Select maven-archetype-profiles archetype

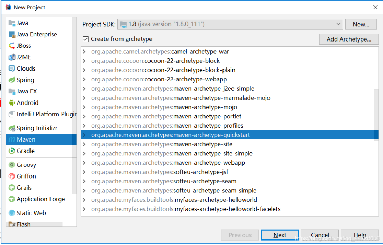coord(230,126)
